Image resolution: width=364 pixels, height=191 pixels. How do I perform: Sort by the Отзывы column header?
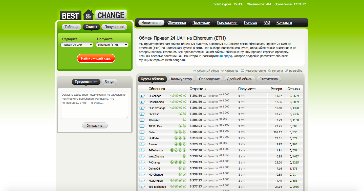pos(294,89)
